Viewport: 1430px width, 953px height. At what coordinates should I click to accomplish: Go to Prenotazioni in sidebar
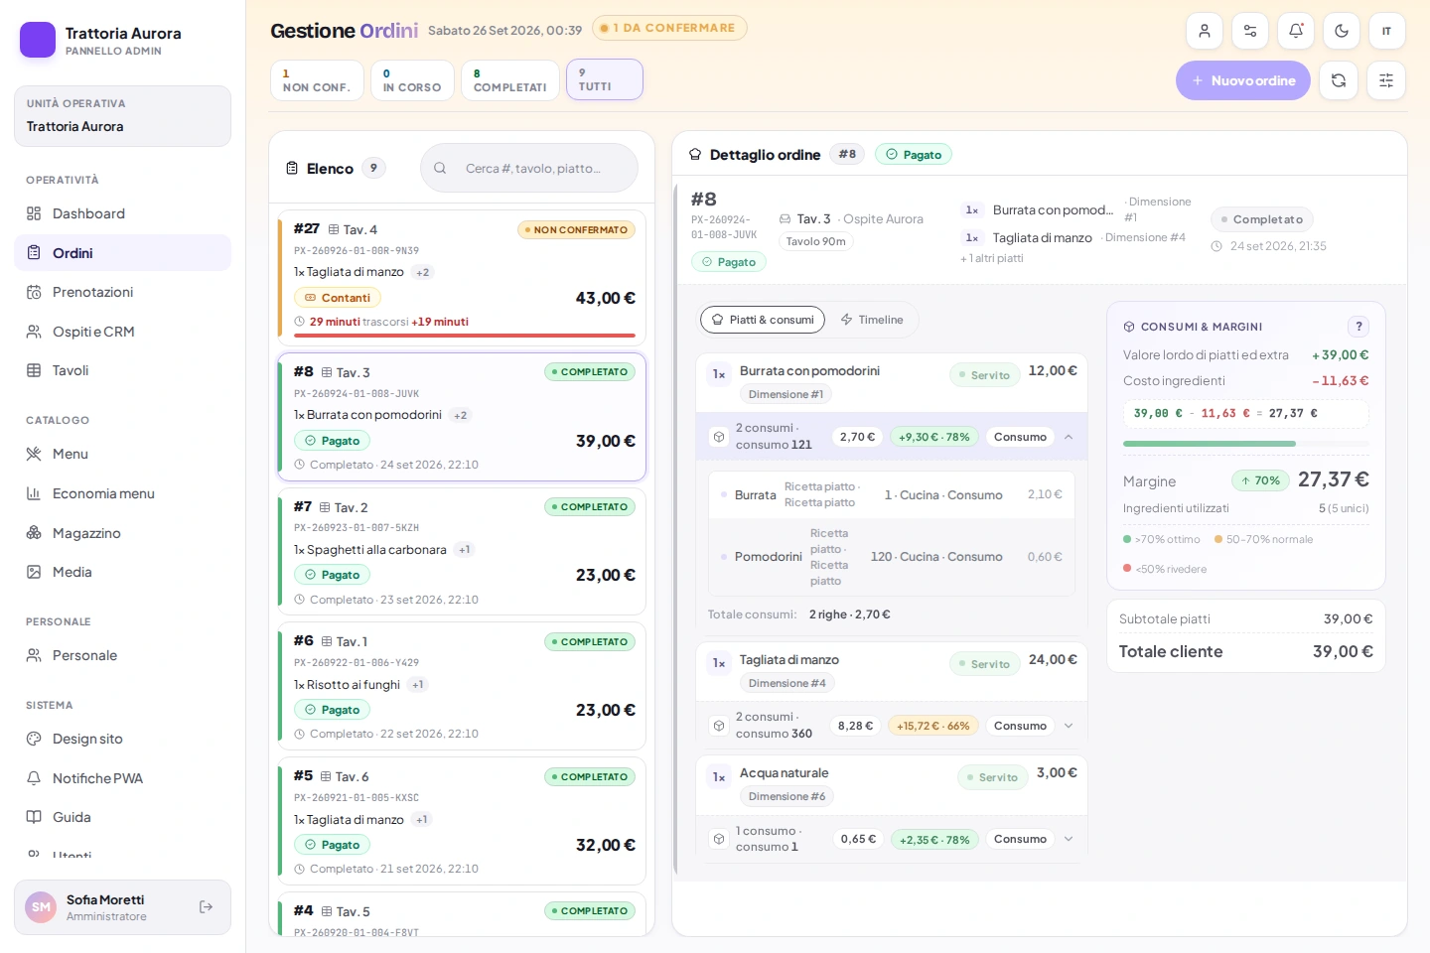coord(122,292)
